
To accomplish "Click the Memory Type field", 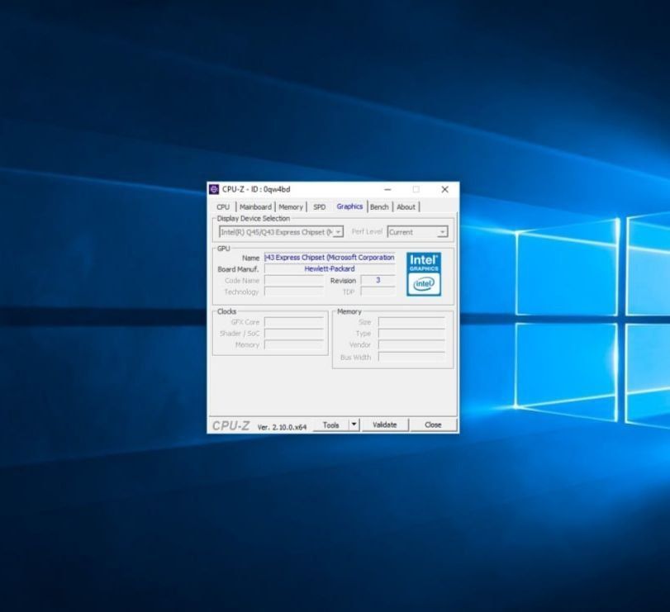I will (x=412, y=334).
